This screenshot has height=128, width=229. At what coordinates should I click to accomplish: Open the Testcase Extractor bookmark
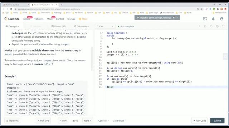coord(167,13)
